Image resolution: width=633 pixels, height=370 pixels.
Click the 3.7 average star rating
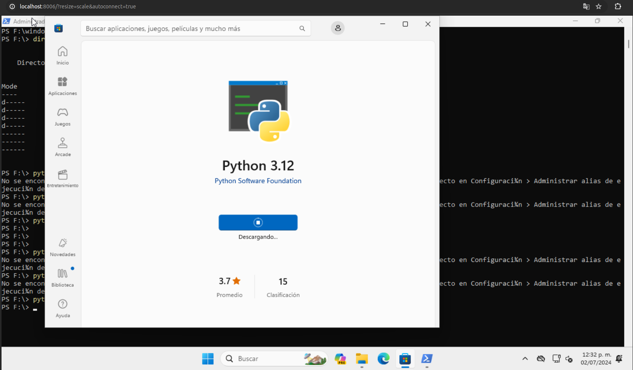[x=230, y=281]
